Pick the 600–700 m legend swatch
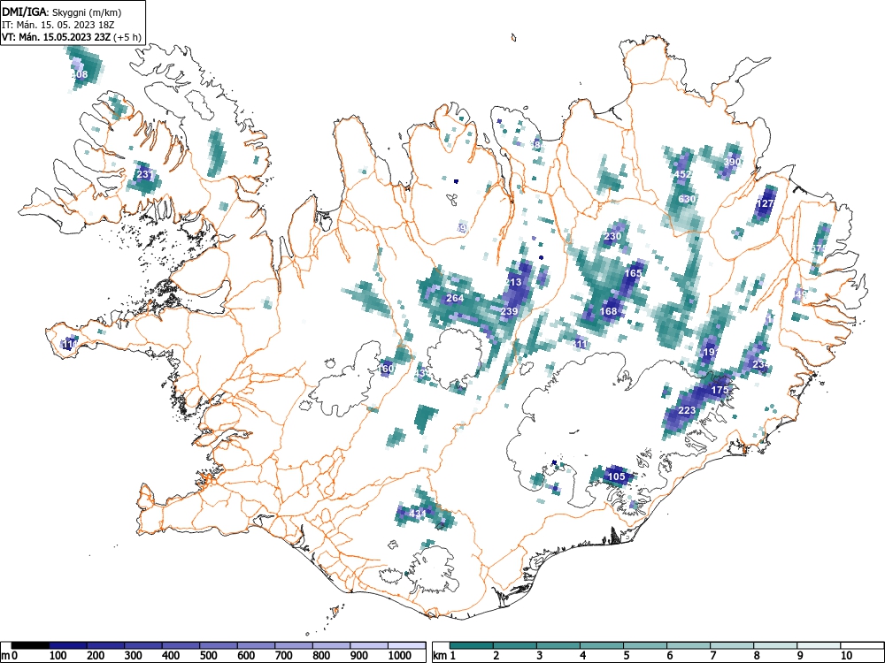This screenshot has width=885, height=663. pos(257,645)
